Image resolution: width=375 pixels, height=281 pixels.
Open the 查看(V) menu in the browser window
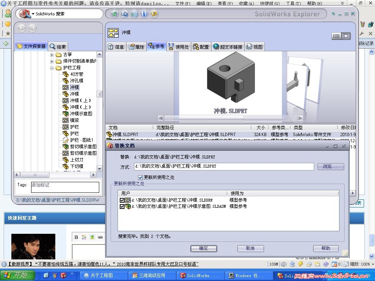(x=225, y=3)
